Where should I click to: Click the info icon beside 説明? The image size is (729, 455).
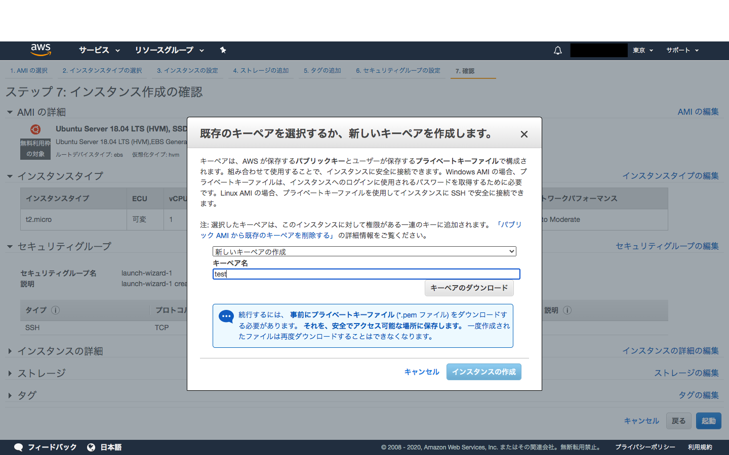567,310
